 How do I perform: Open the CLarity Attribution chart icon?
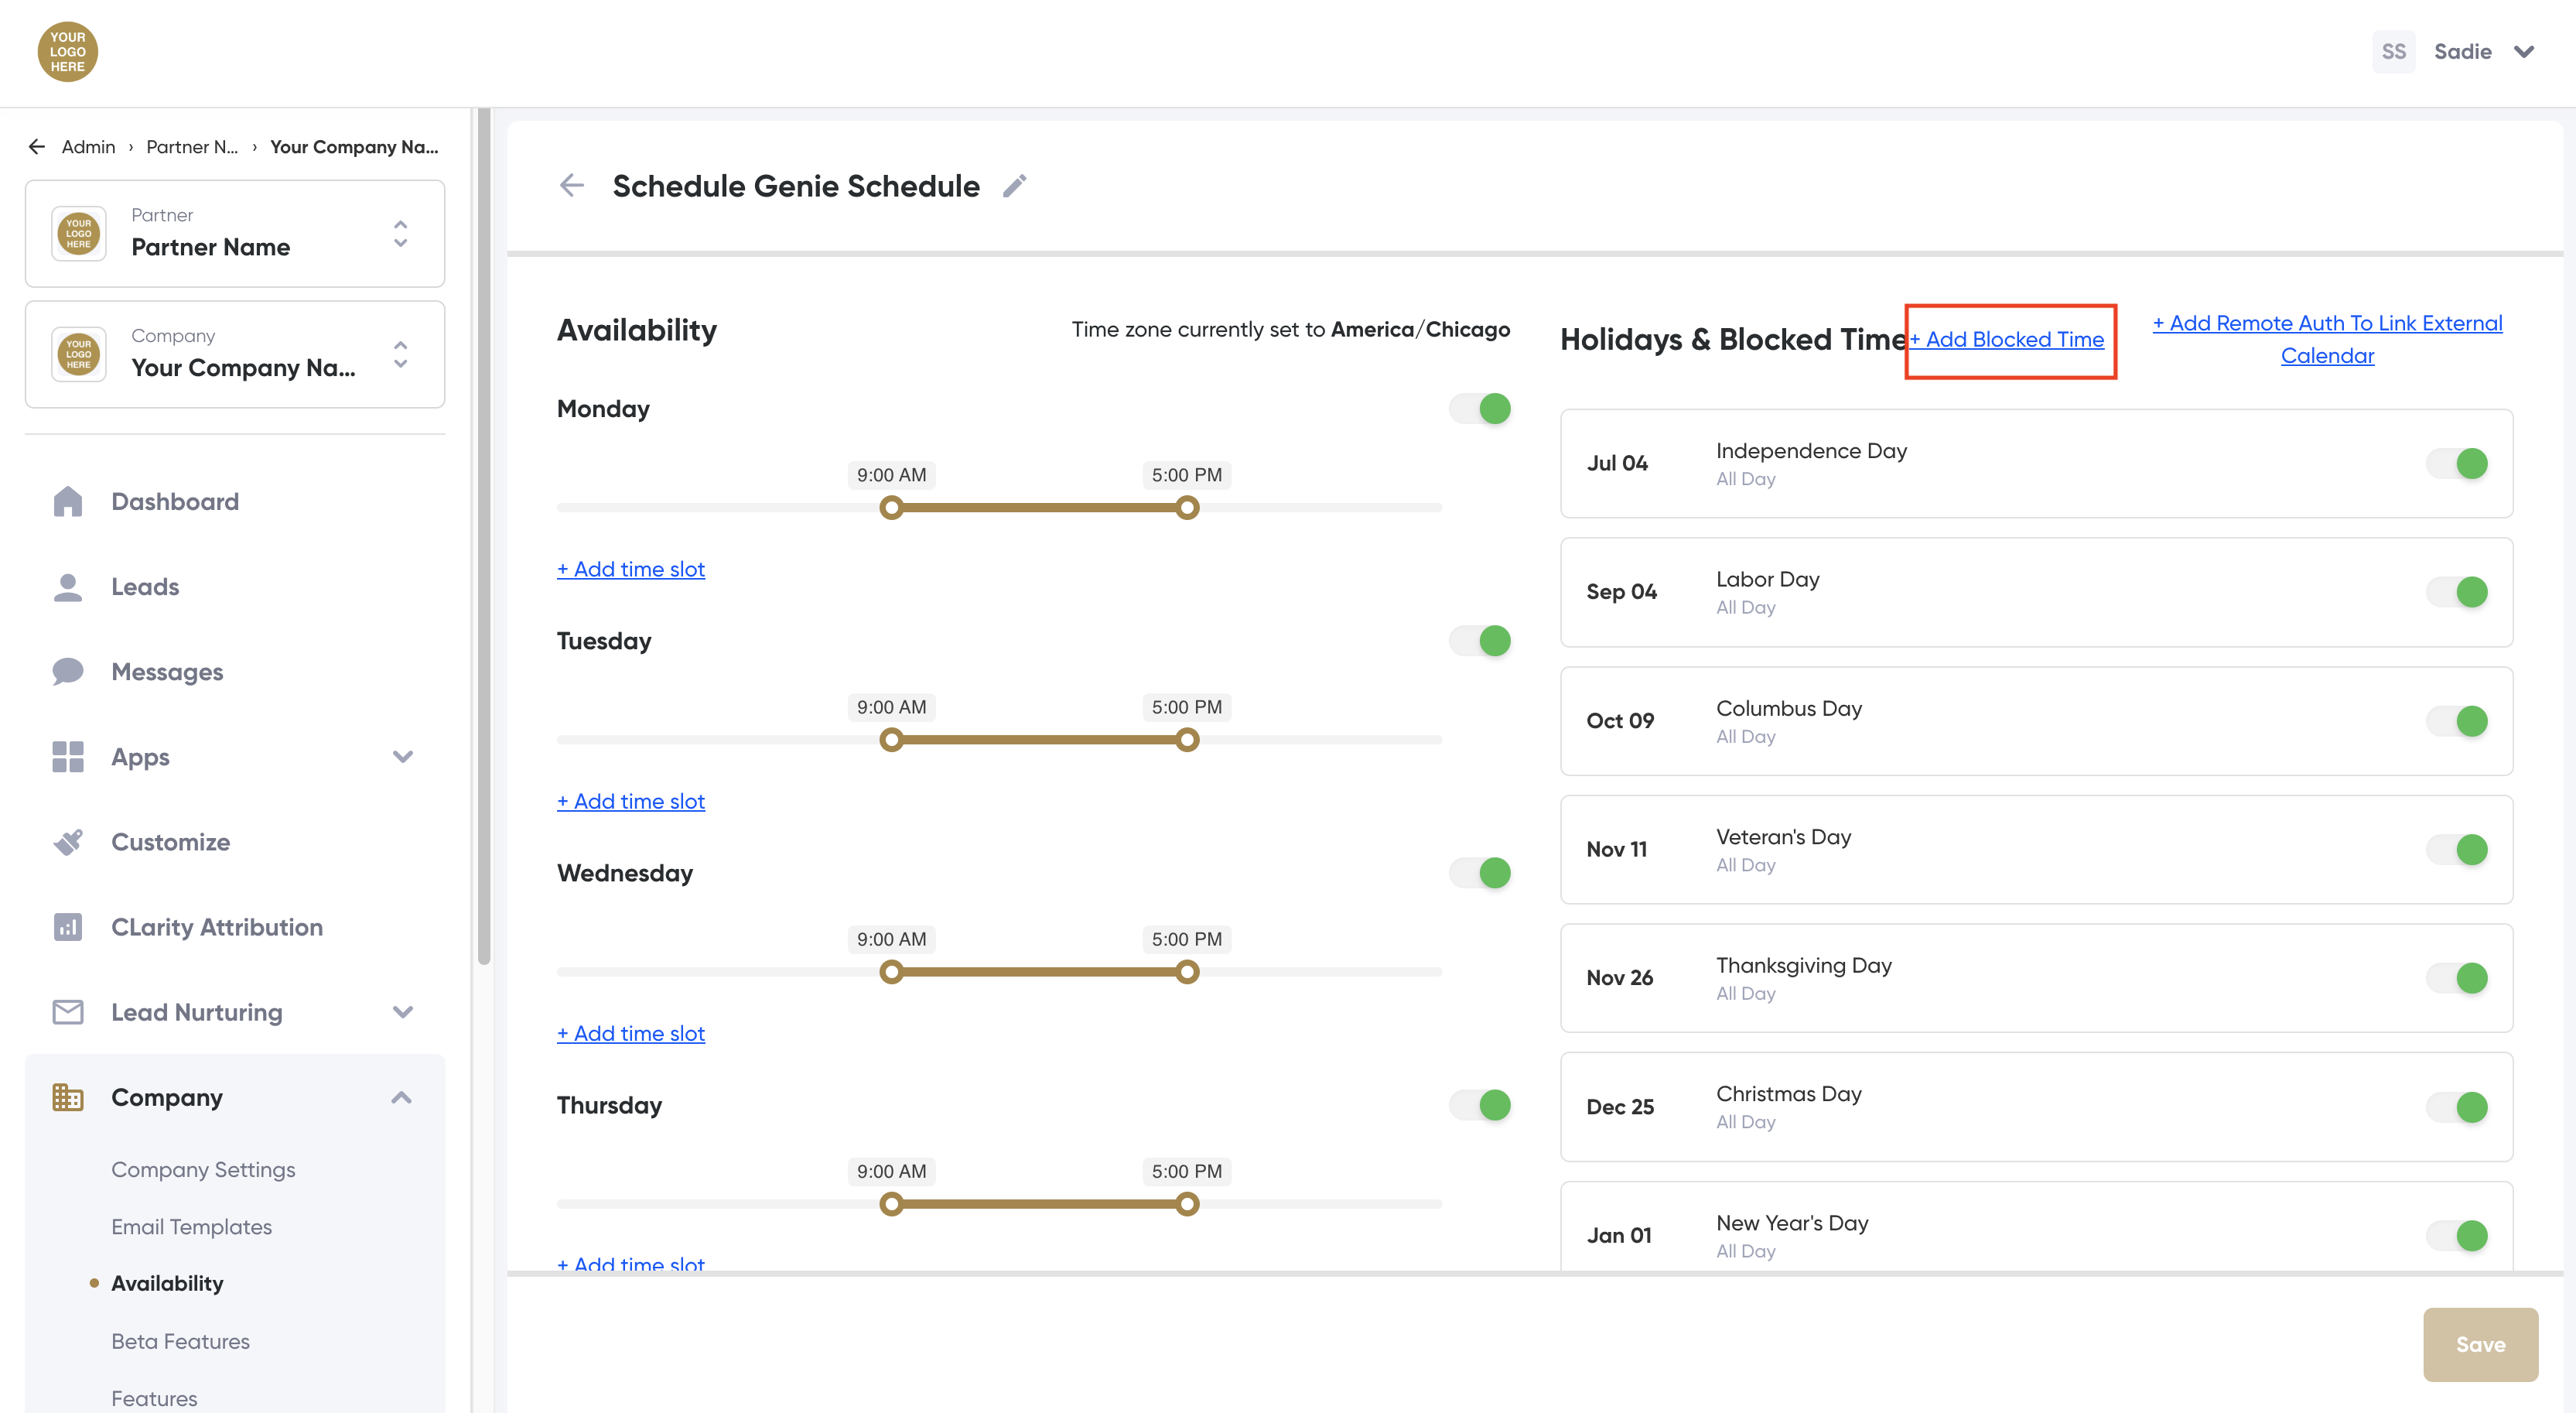click(x=67, y=927)
